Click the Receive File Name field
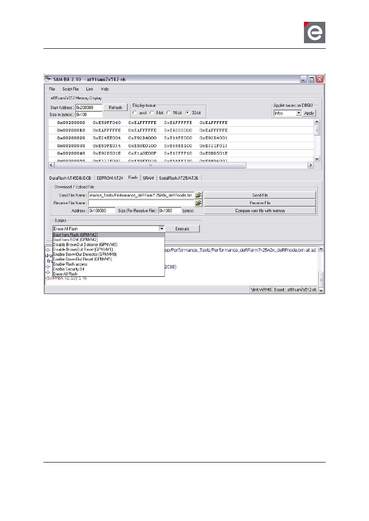The image size is (369, 521). click(x=141, y=203)
